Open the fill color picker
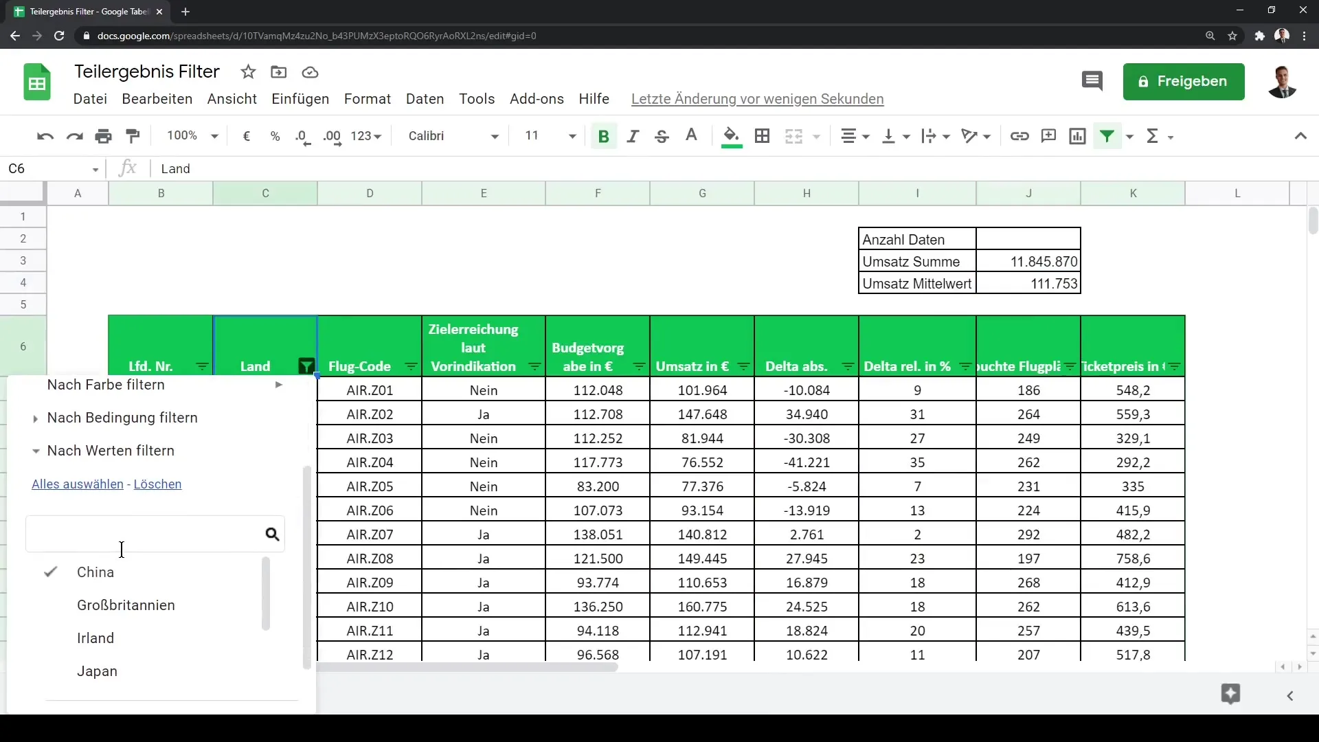The image size is (1319, 742). (x=732, y=137)
